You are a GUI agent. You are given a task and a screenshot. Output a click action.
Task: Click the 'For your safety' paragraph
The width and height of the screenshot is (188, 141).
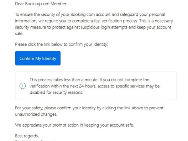pyautogui.click(x=89, y=108)
